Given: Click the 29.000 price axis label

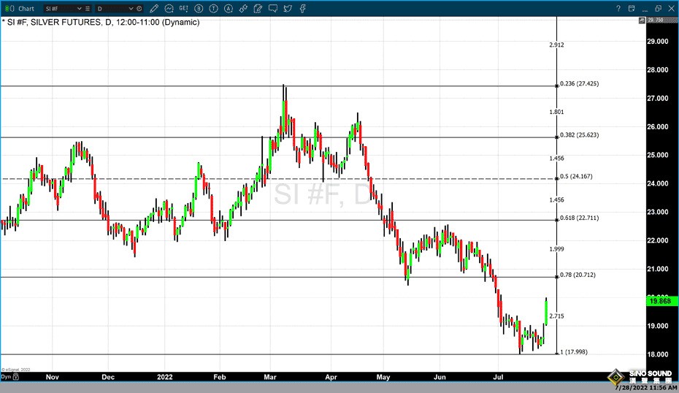Looking at the screenshot, I should pyautogui.click(x=657, y=41).
